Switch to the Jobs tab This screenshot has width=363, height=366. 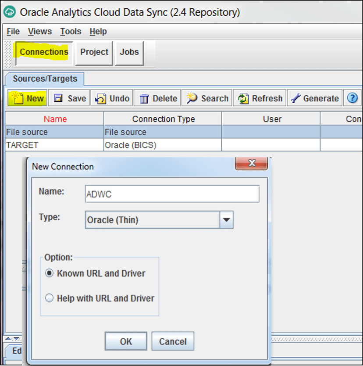click(128, 52)
